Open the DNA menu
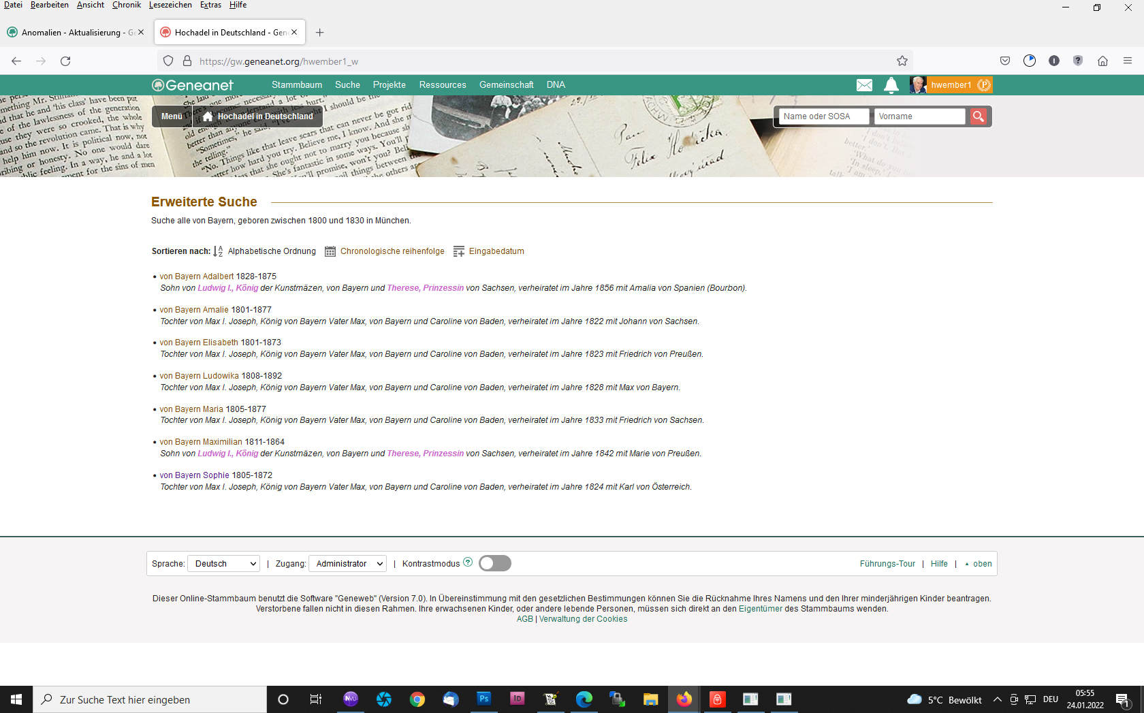The image size is (1144, 713). pyautogui.click(x=556, y=85)
